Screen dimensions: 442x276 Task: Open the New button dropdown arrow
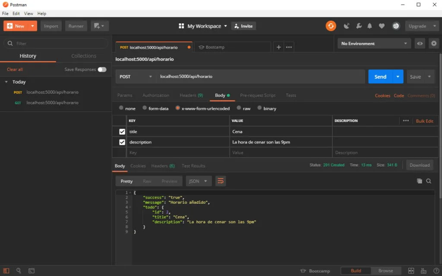[32, 26]
